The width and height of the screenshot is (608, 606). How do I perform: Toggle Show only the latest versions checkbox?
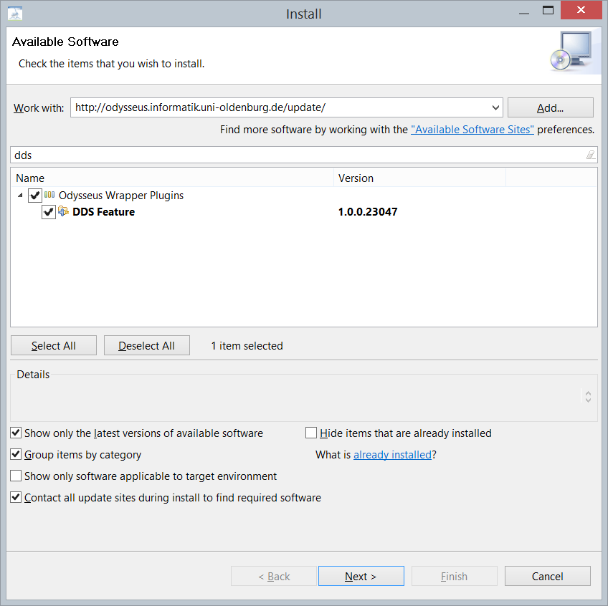pos(16,433)
